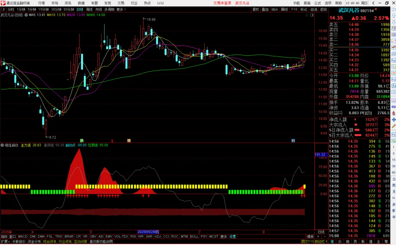Click the 30 icon in right sidebar
This screenshot has width=396, height=245.
[x=393, y=166]
